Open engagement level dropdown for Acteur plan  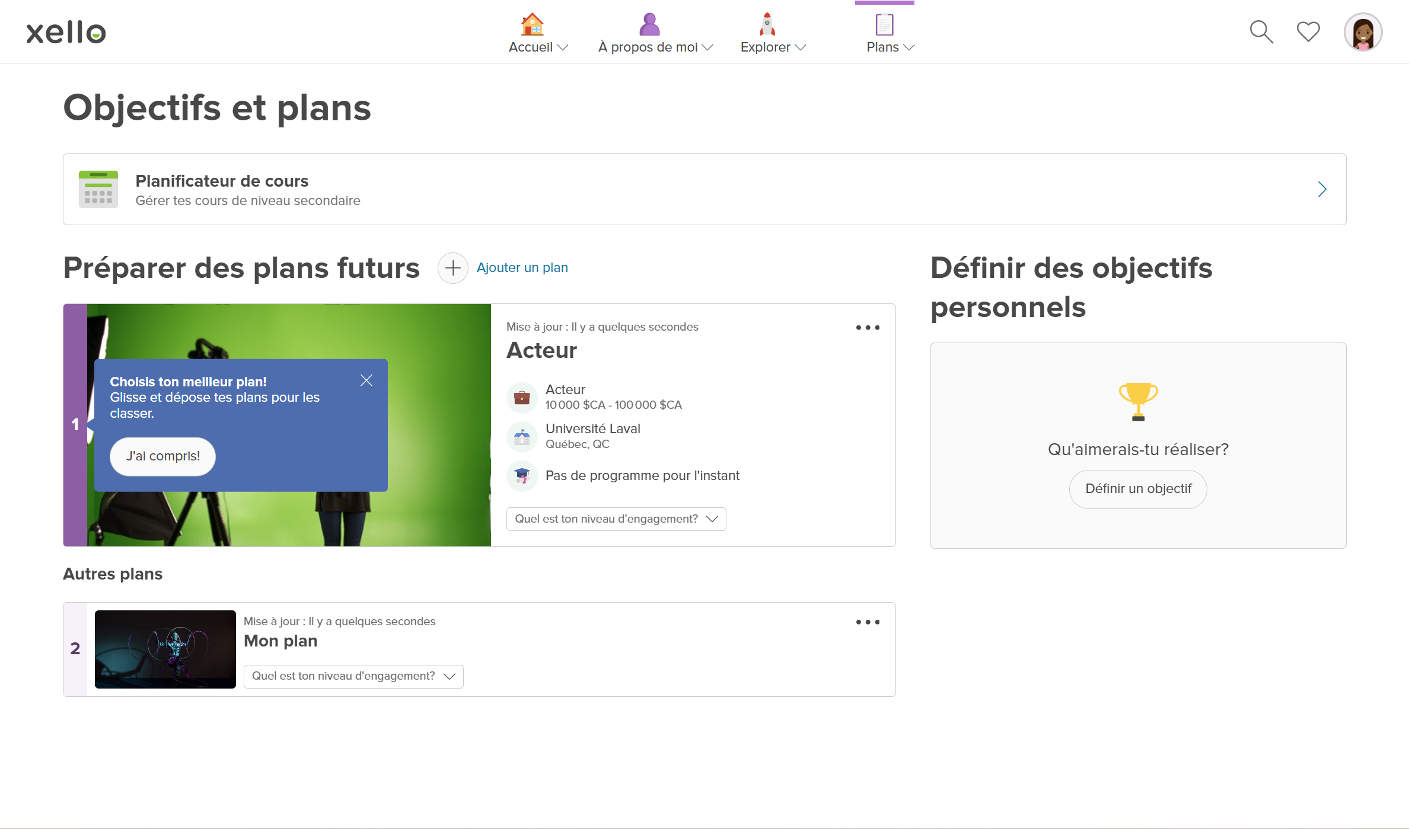tap(615, 518)
